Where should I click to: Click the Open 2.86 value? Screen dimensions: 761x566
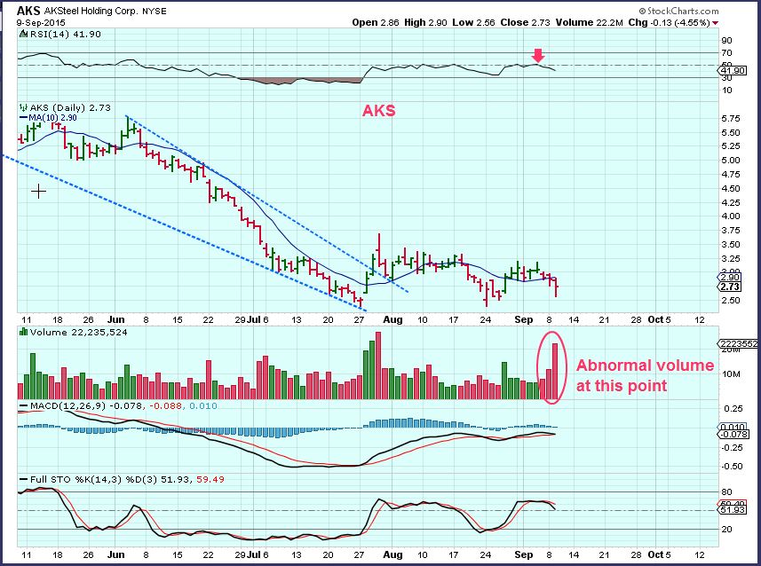tap(376, 22)
